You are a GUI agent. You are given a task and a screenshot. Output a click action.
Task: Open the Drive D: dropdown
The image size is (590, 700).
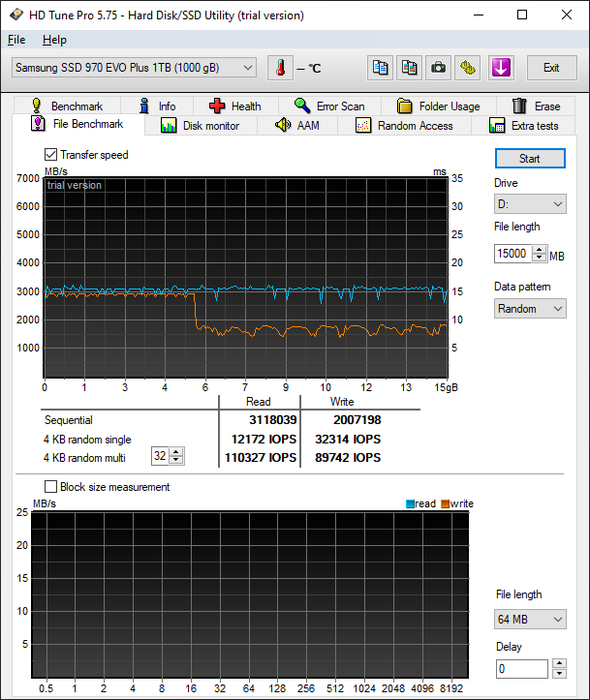pyautogui.click(x=530, y=204)
